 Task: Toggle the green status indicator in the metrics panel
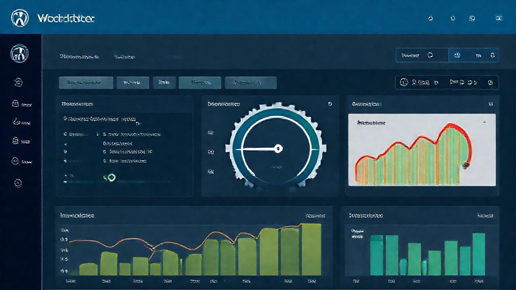point(112,178)
